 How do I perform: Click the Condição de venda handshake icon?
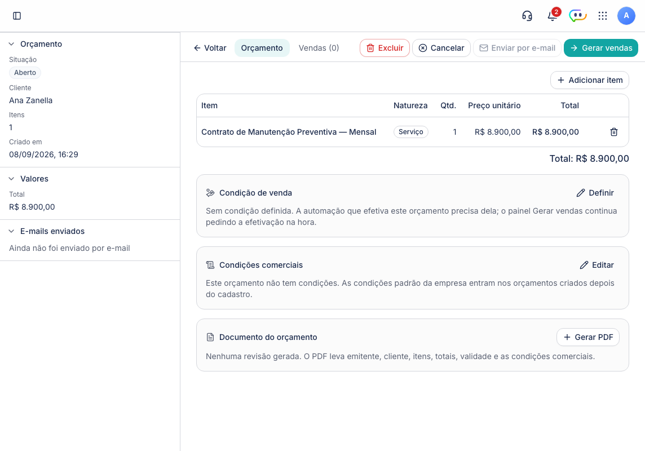pos(210,193)
